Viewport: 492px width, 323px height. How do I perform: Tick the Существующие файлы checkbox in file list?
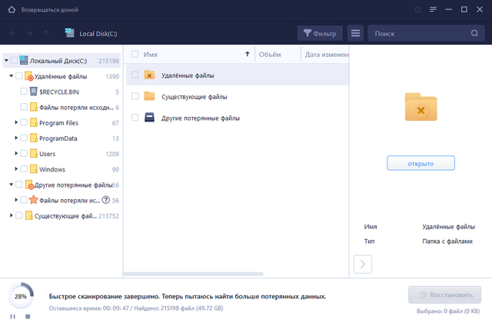click(x=135, y=97)
